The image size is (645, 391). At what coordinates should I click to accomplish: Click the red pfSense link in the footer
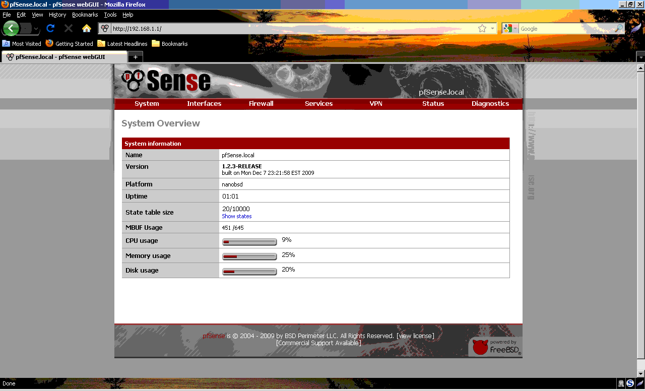tap(214, 336)
